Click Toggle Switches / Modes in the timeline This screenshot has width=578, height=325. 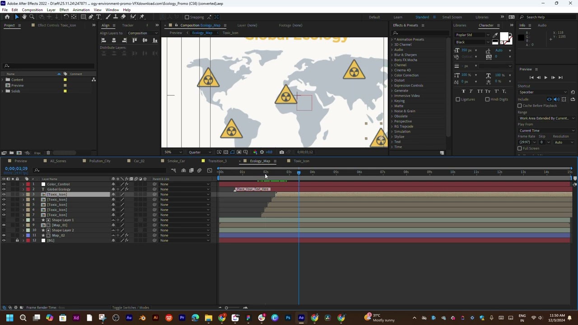131,308
